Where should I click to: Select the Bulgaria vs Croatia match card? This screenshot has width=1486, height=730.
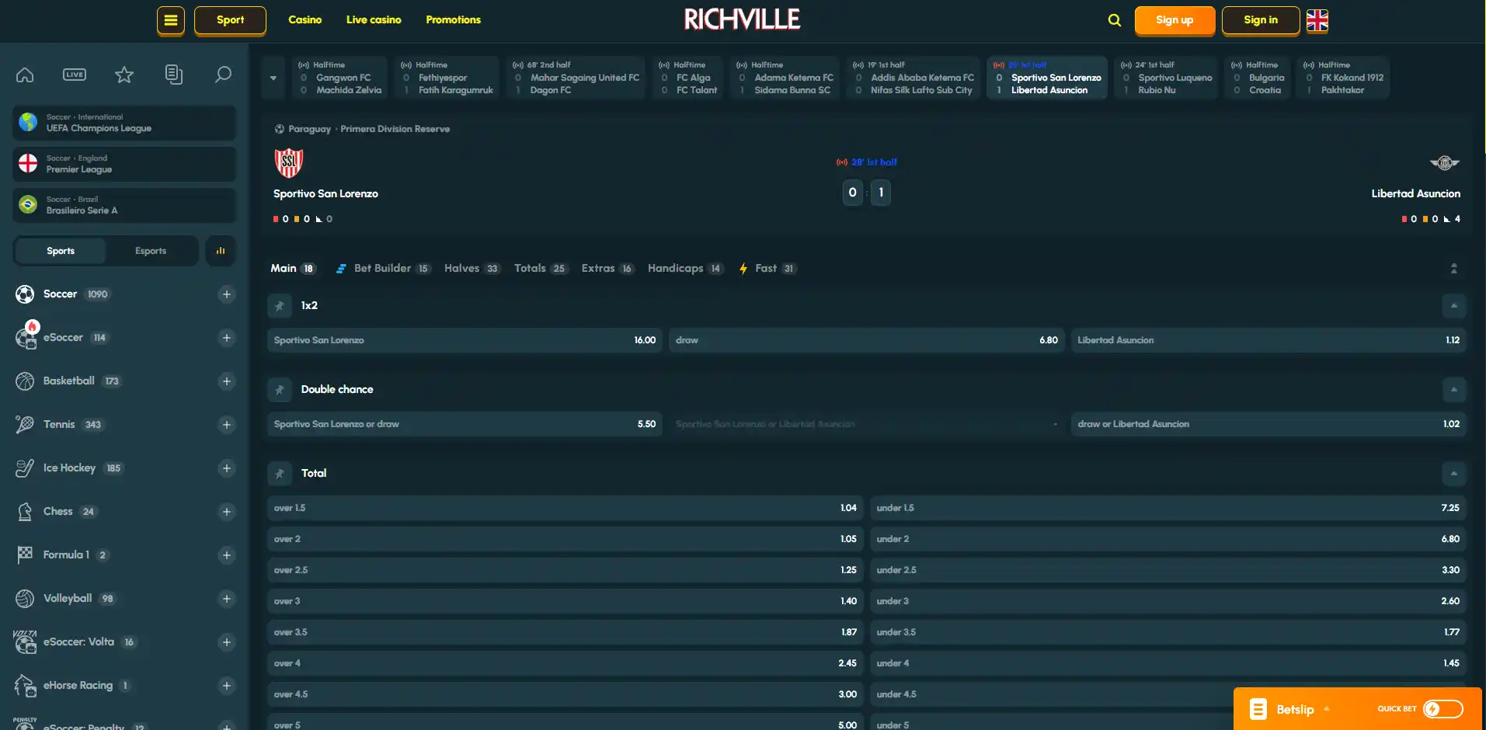pyautogui.click(x=1258, y=78)
